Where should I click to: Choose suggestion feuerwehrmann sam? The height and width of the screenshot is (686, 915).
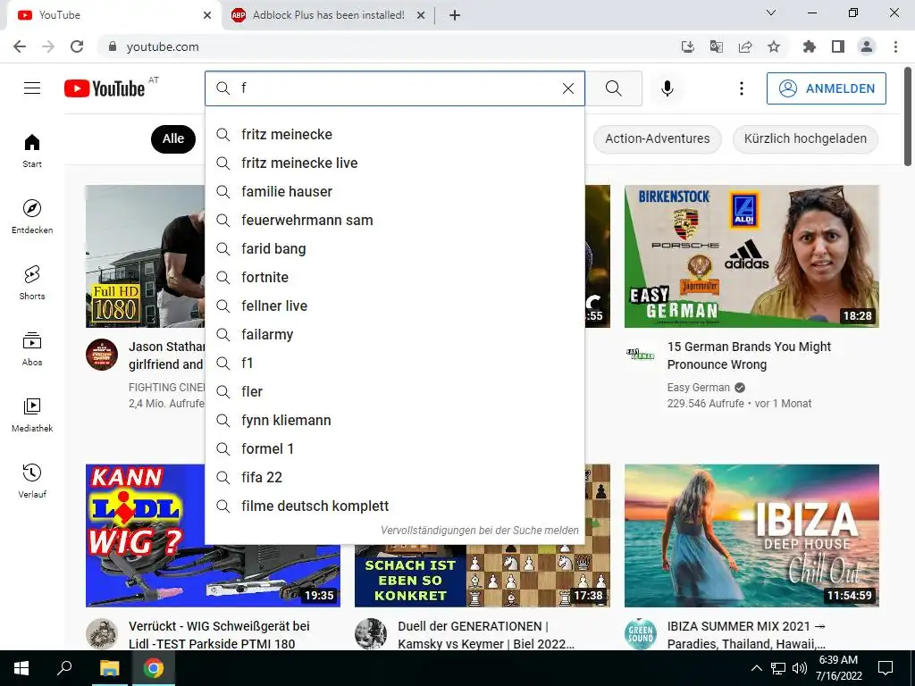395,220
